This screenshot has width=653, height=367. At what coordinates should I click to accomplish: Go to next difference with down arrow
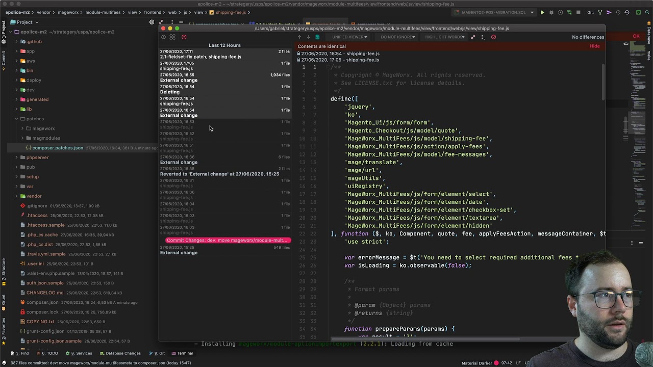click(x=308, y=37)
